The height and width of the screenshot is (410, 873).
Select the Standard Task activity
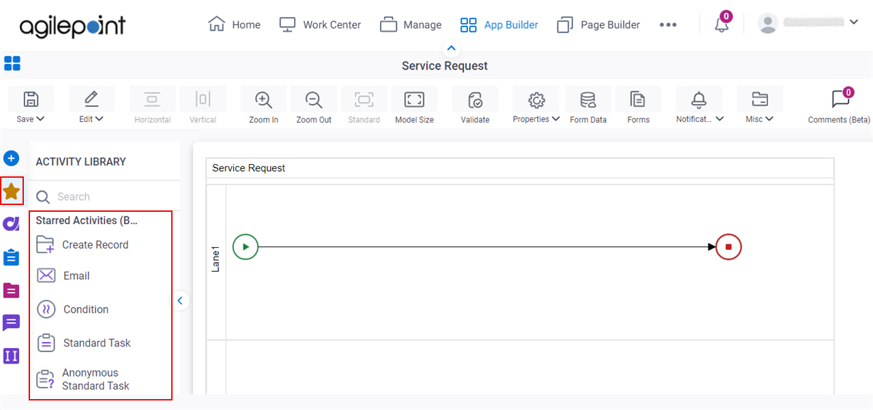click(x=83, y=343)
